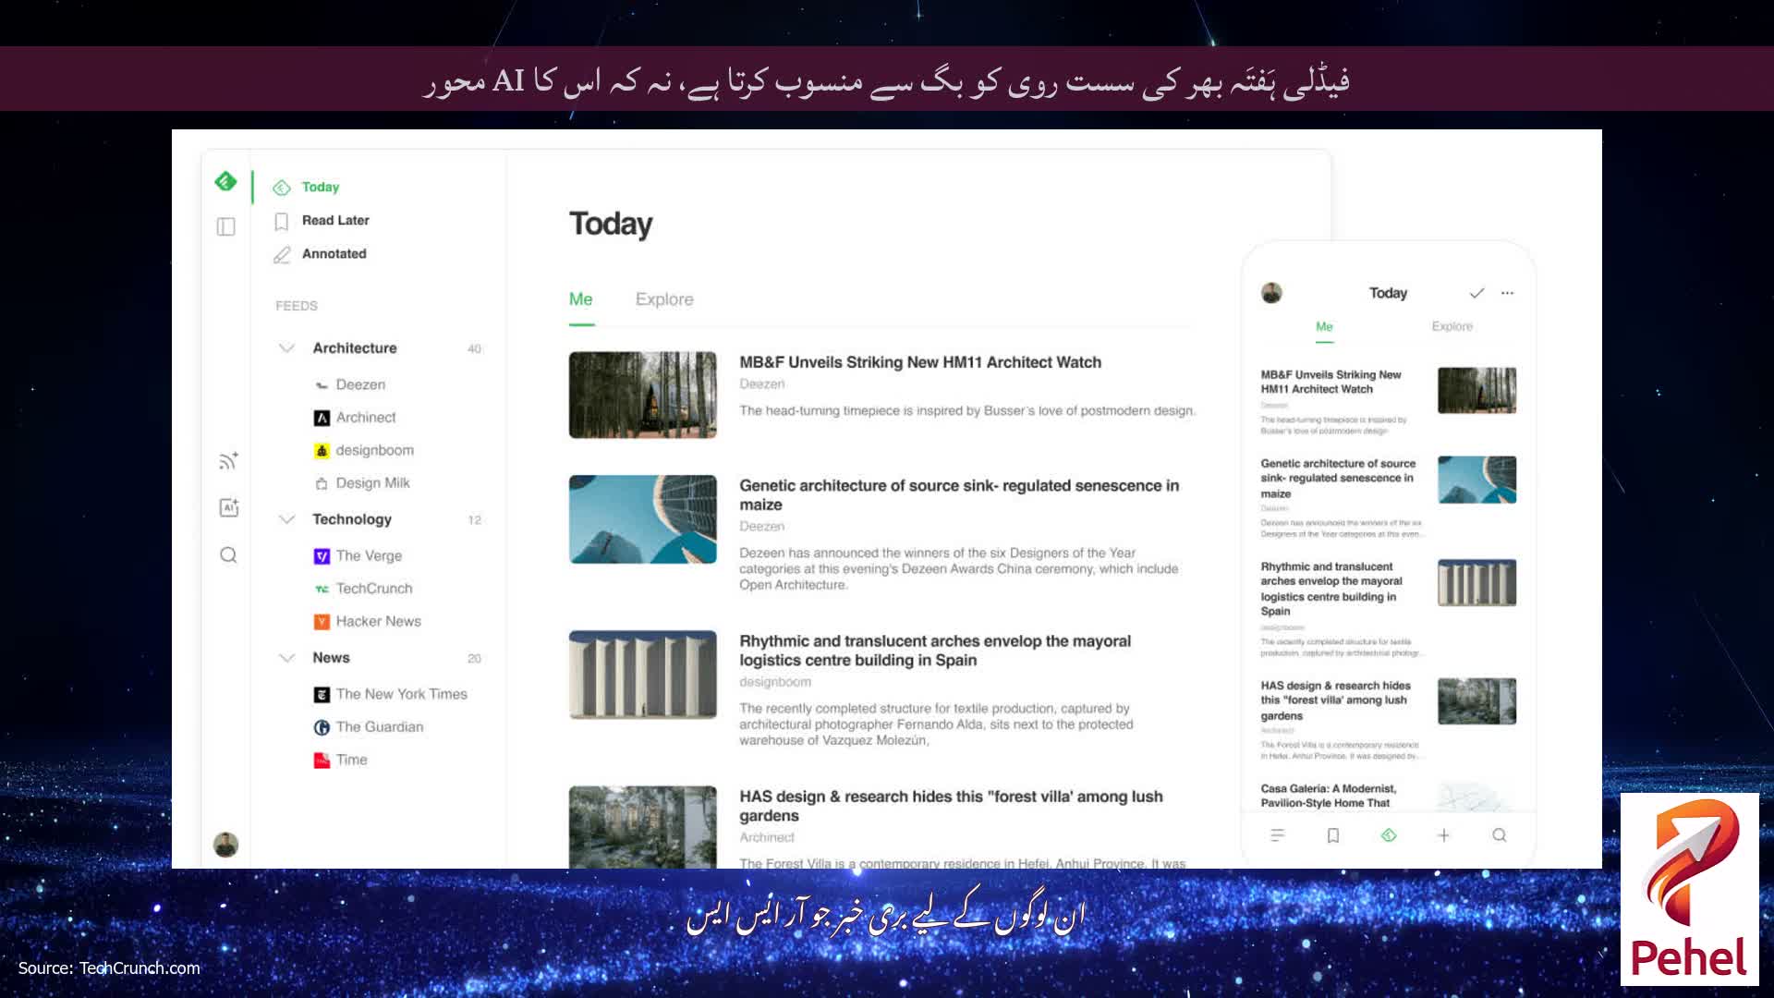Open the Archinect feed
Image resolution: width=1774 pixels, height=998 pixels.
[366, 418]
